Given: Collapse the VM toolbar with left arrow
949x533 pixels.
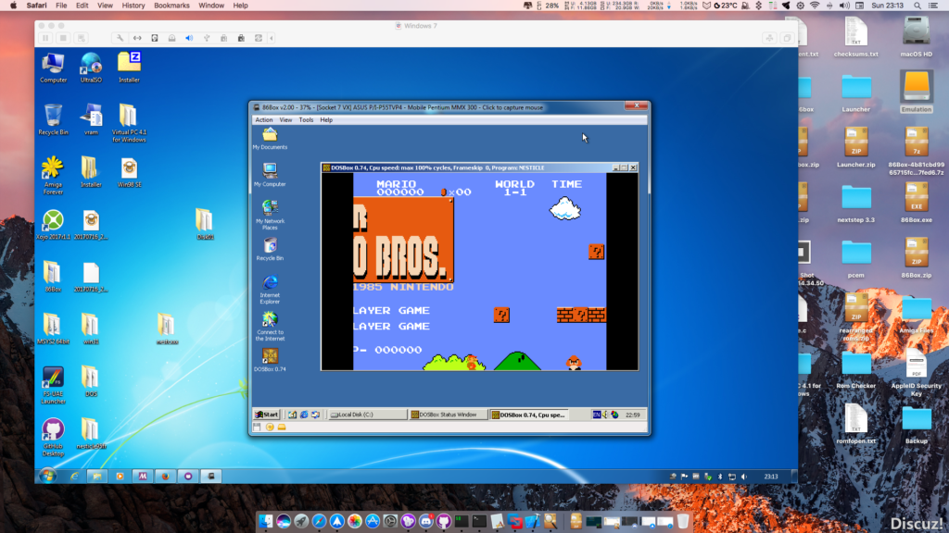Looking at the screenshot, I should point(272,38).
